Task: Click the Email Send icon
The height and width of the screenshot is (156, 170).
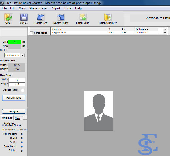Action: 83,18
